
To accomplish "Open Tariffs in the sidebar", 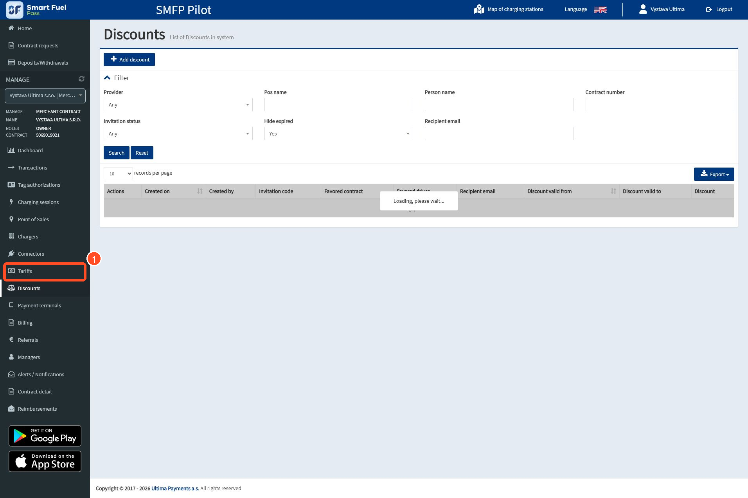I will click(x=45, y=271).
